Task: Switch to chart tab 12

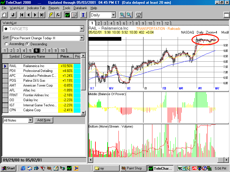Action: pos(167,24)
